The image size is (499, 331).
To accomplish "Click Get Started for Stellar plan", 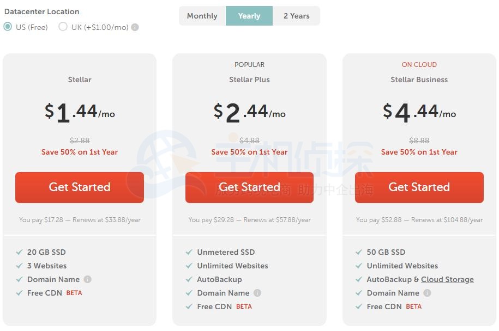I will point(80,187).
